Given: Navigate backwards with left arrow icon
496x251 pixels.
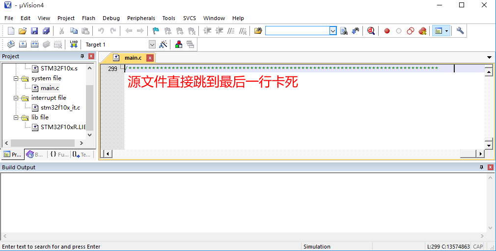Looking at the screenshot, I should tap(129, 31).
